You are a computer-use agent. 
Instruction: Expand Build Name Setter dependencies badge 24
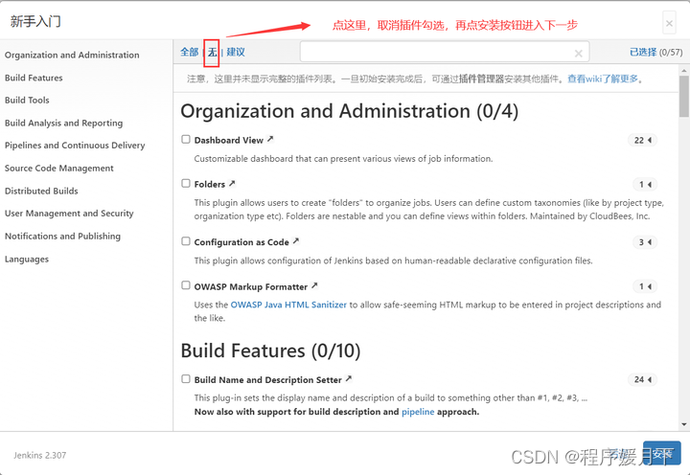(642, 379)
